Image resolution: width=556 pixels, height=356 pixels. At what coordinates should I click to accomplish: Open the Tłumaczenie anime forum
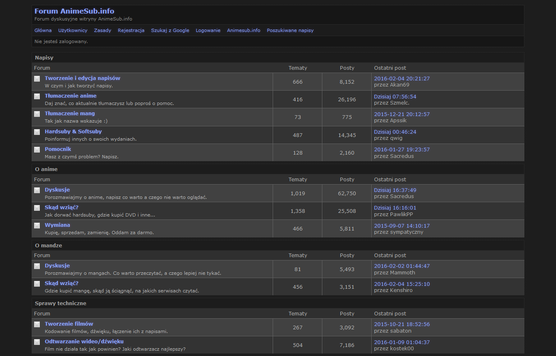click(71, 96)
